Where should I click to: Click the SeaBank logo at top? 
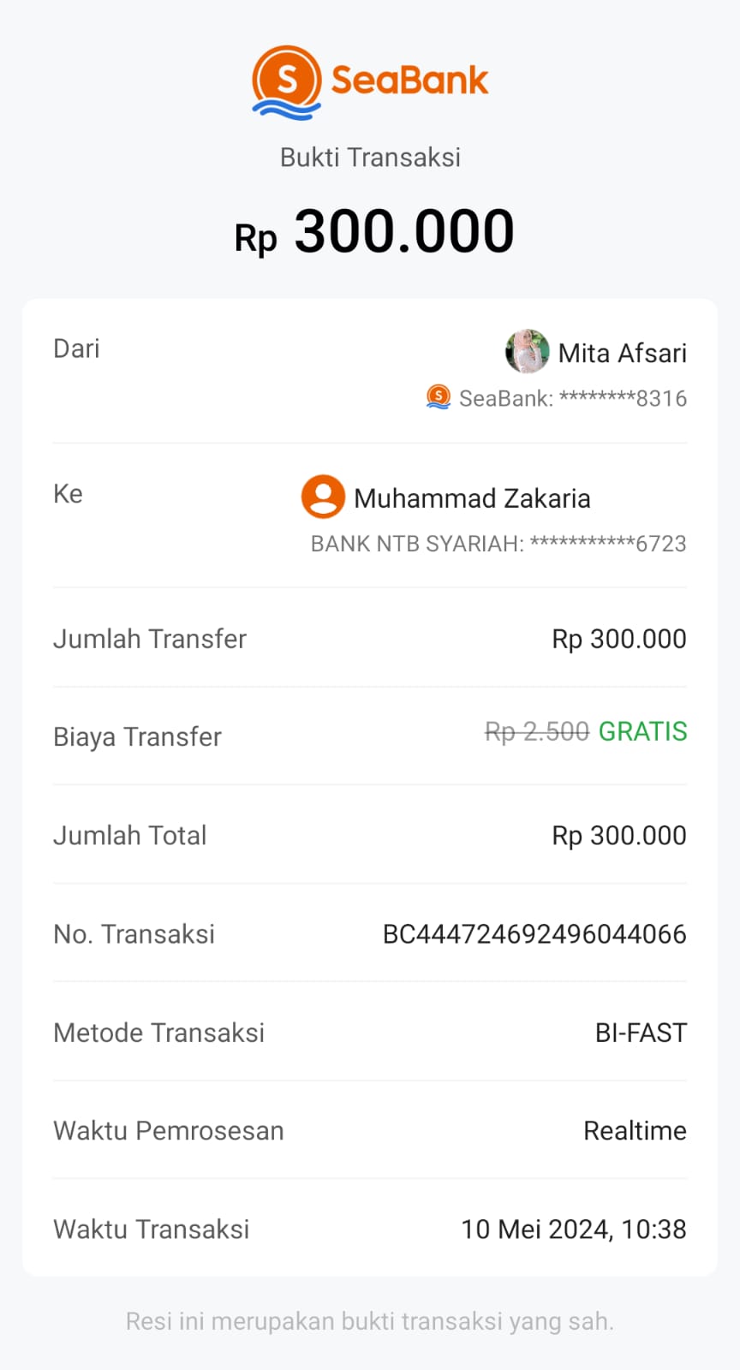point(370,81)
